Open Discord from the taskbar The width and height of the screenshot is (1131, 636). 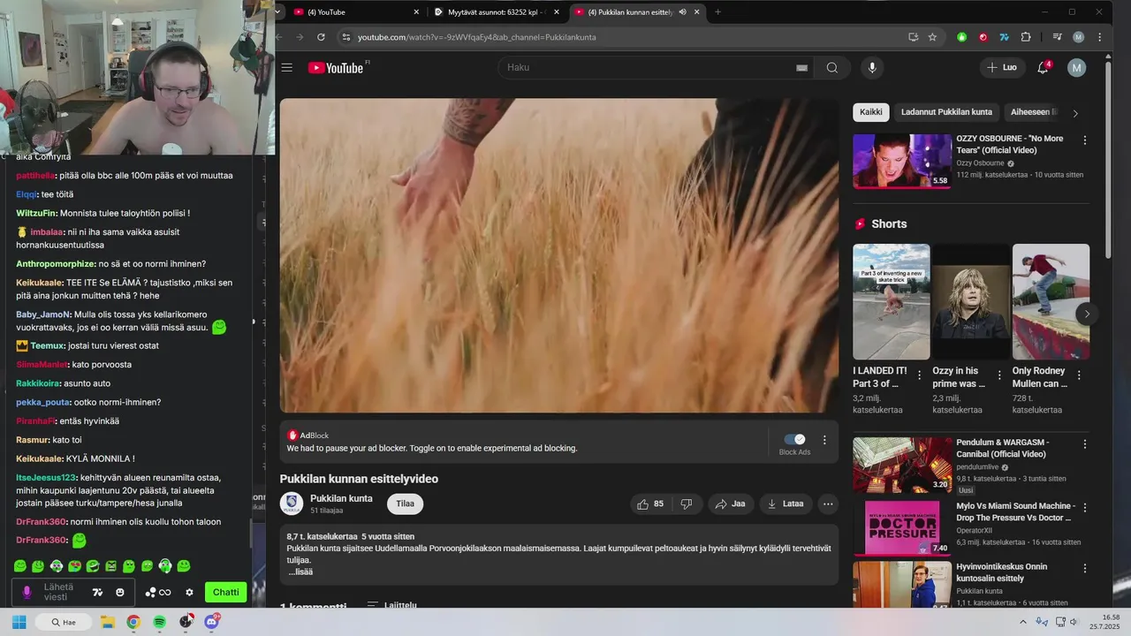(212, 622)
